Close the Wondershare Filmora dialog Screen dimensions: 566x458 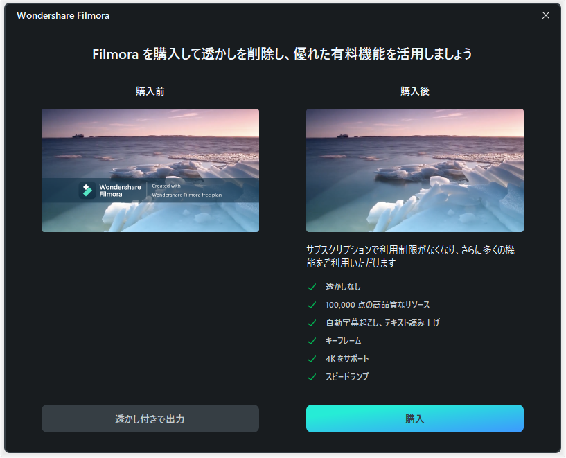pyautogui.click(x=546, y=15)
